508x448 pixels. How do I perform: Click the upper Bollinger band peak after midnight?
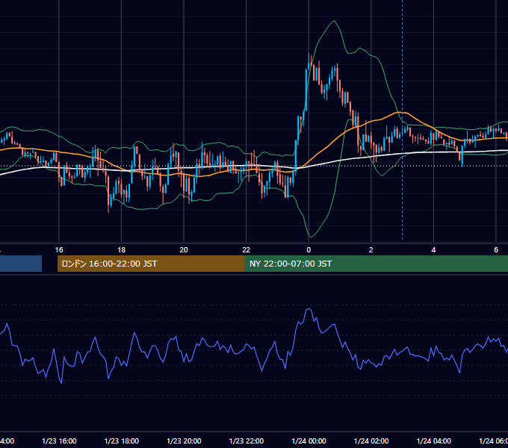(334, 22)
